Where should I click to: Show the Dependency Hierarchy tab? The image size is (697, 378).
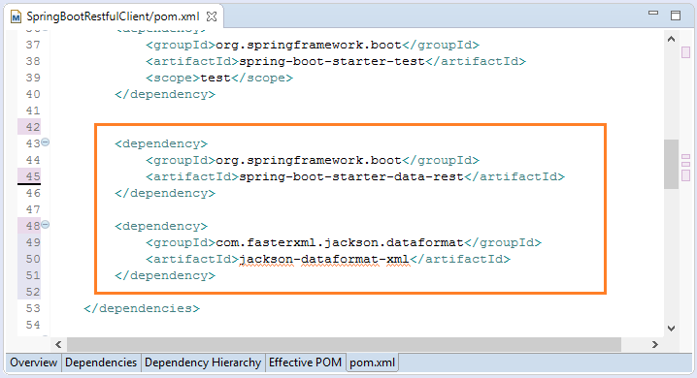tap(203, 362)
